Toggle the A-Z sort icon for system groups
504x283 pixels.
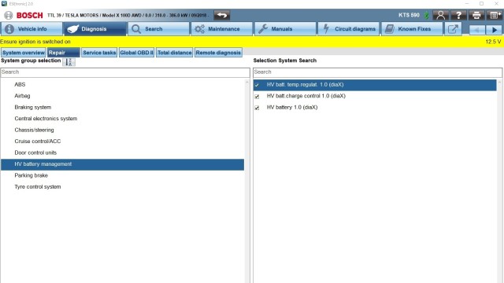[x=69, y=62]
